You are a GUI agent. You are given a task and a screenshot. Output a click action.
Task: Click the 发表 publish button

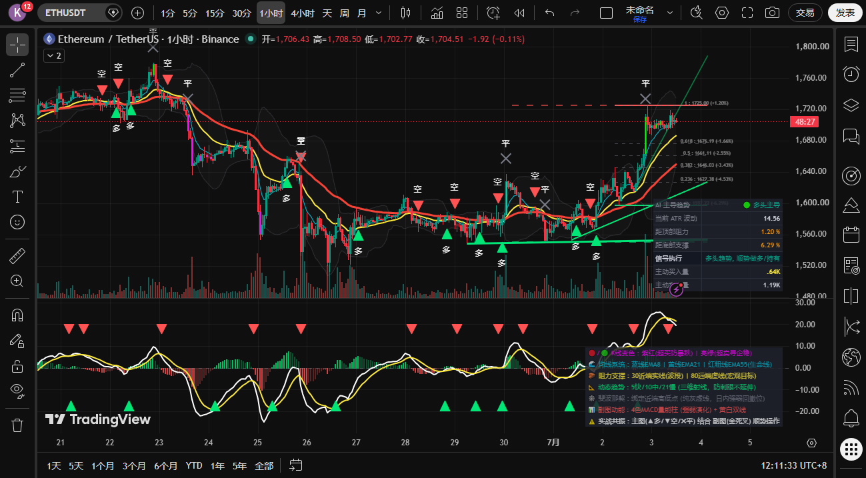pyautogui.click(x=845, y=13)
